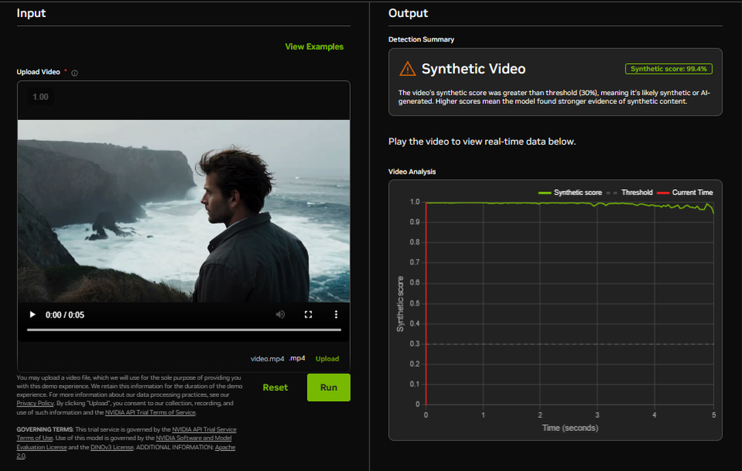Click the Upload link
Screen dimensions: 742x471
327,359
